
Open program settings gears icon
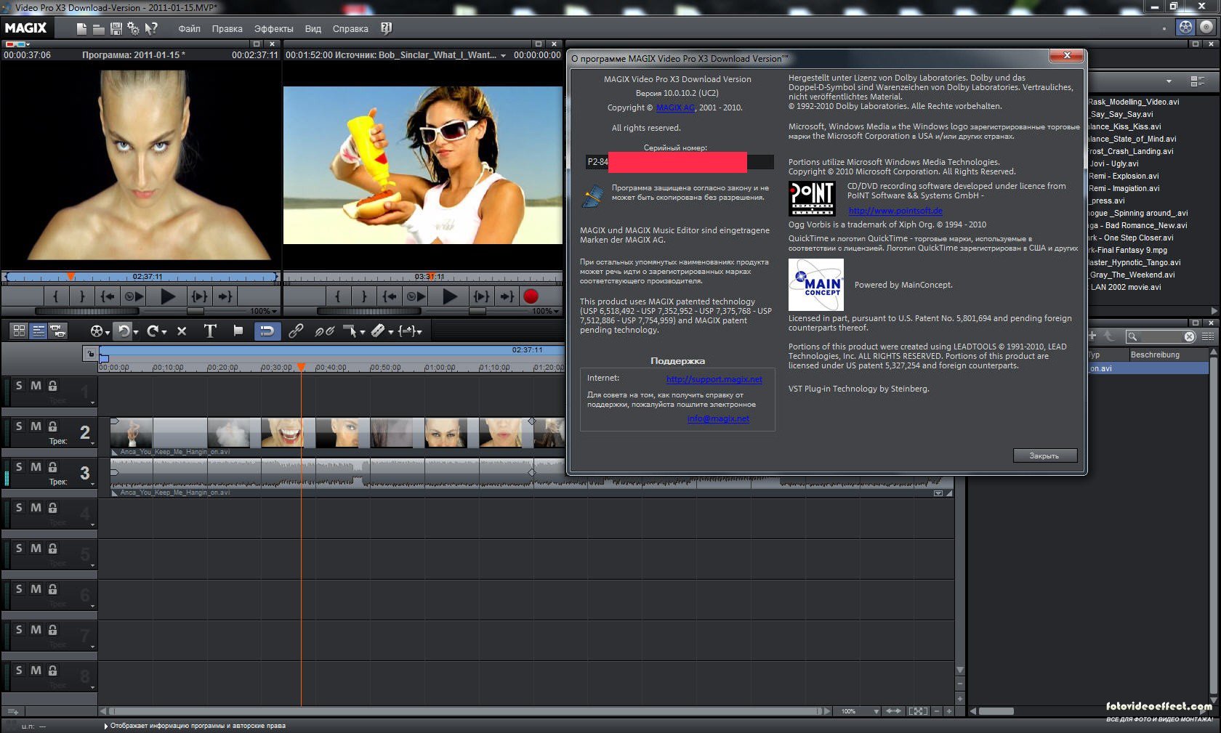(x=133, y=28)
